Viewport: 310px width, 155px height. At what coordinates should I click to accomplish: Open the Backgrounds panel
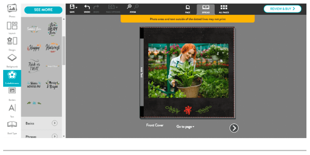[x=12, y=61]
